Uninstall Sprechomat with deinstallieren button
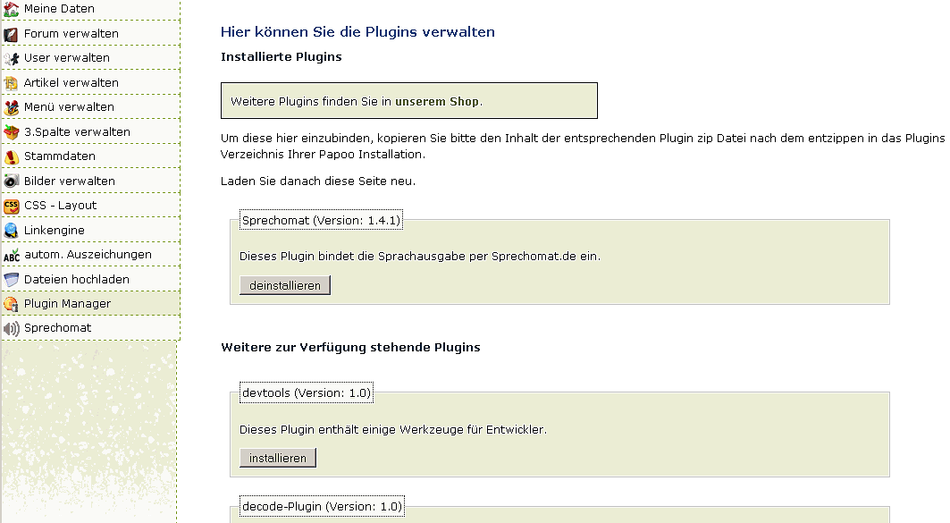 click(285, 285)
